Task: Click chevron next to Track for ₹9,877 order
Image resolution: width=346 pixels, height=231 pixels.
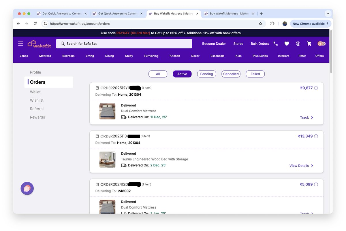Action: point(312,118)
